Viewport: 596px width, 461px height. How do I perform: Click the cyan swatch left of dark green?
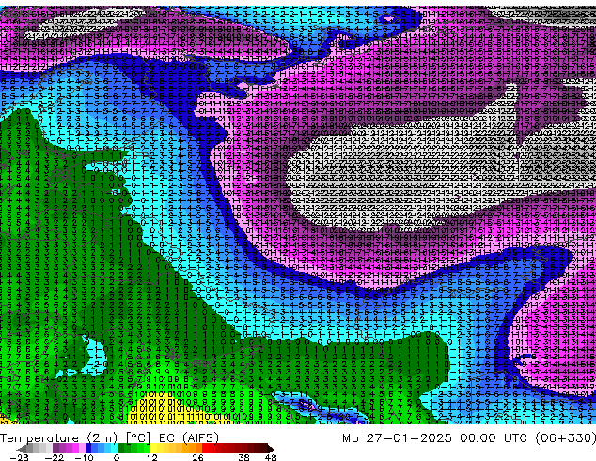tap(114, 448)
